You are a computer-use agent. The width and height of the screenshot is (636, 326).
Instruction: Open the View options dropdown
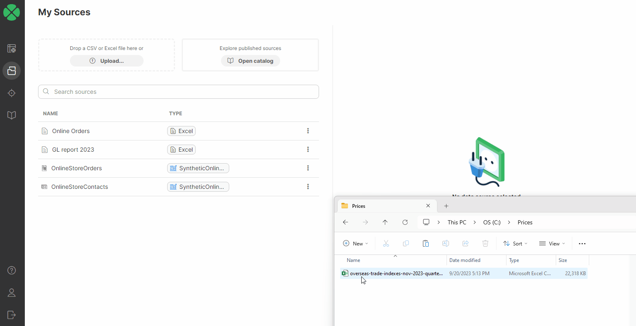point(552,243)
